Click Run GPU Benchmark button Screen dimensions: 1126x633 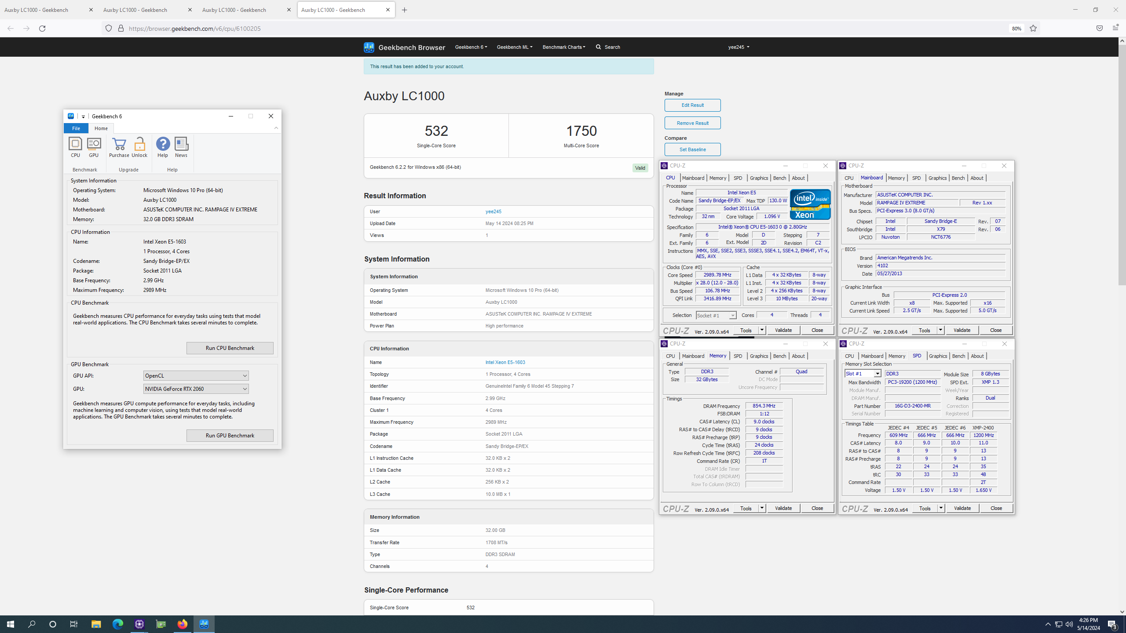(230, 436)
